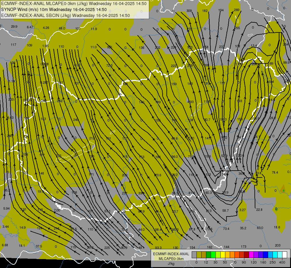The height and width of the screenshot is (268, 291).
Task: Click the map value 78.4
Action: (275, 172)
